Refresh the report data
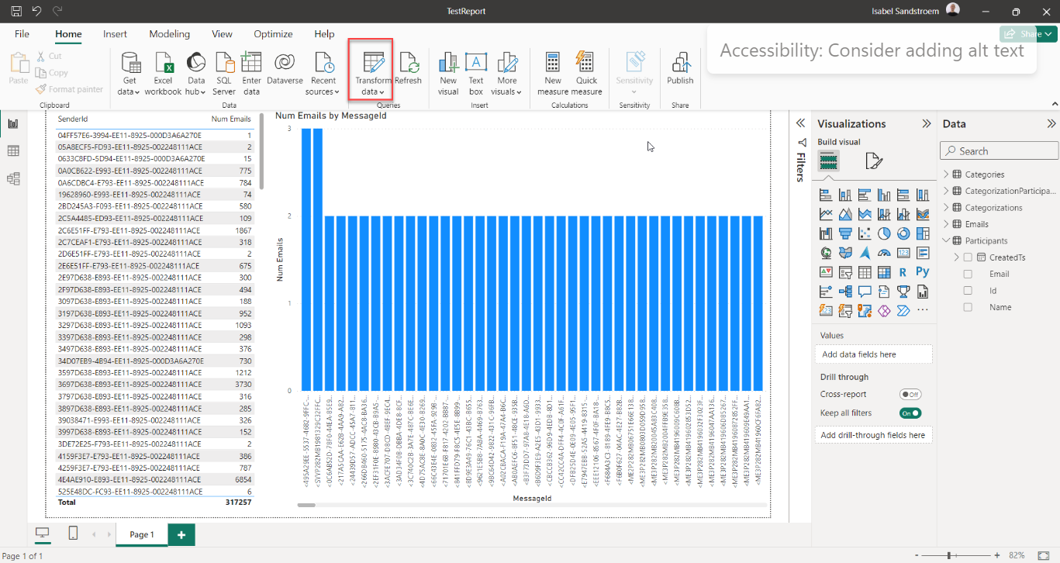 (408, 64)
